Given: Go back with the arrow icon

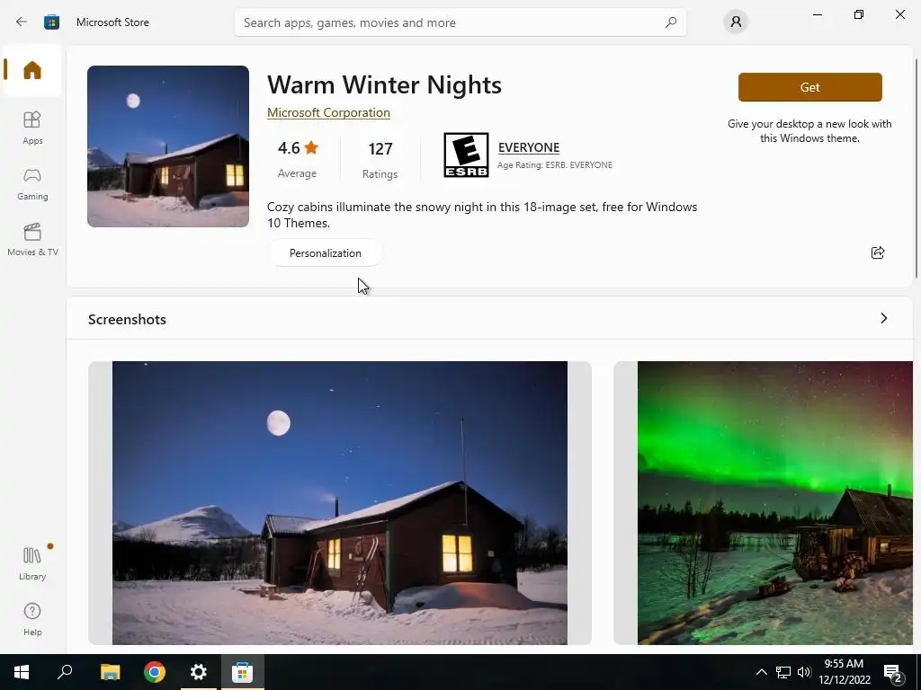Looking at the screenshot, I should (22, 22).
